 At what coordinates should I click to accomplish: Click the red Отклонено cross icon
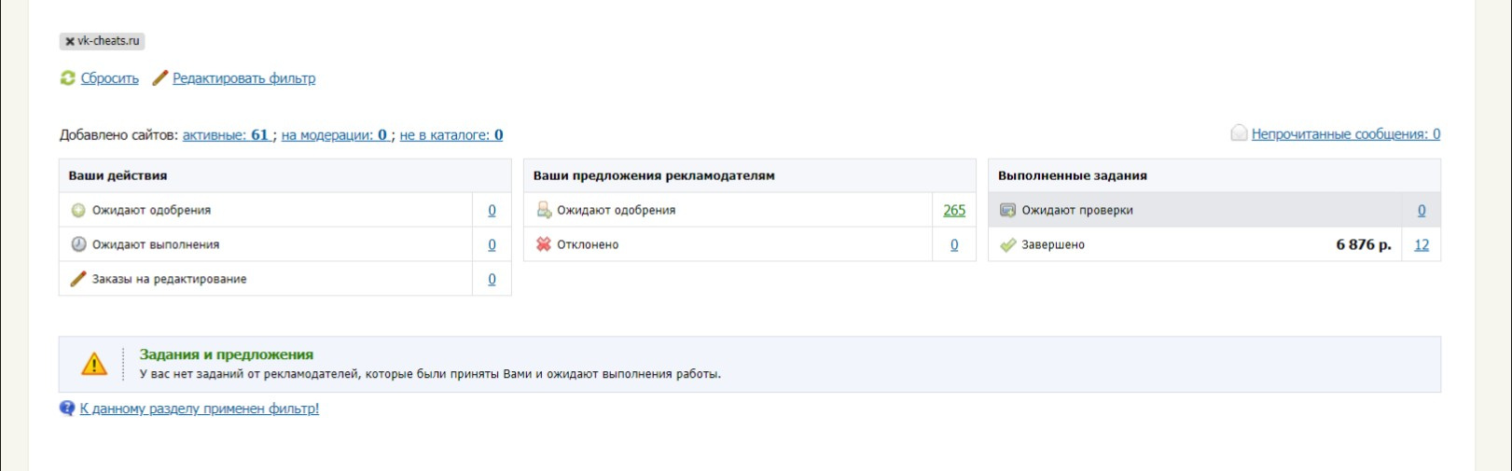pos(544,244)
